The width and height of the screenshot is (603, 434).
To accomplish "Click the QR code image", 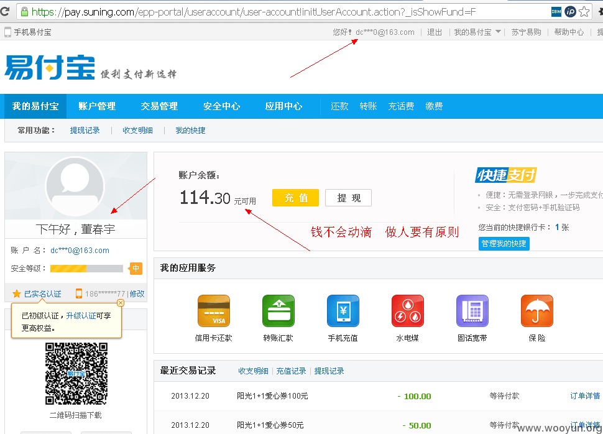I will click(76, 374).
